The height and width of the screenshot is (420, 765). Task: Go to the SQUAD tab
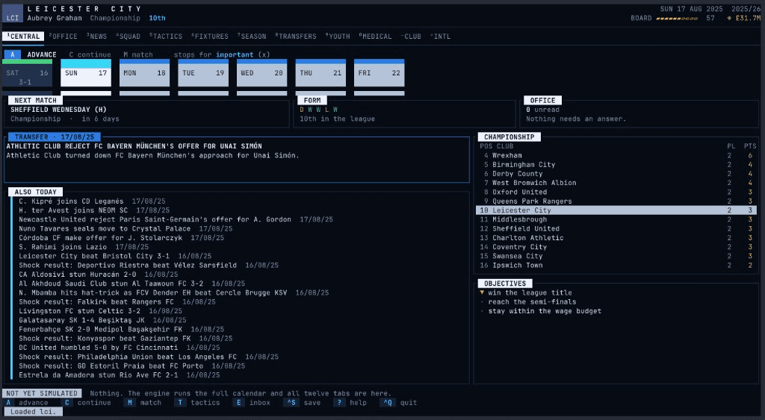pyautogui.click(x=128, y=37)
